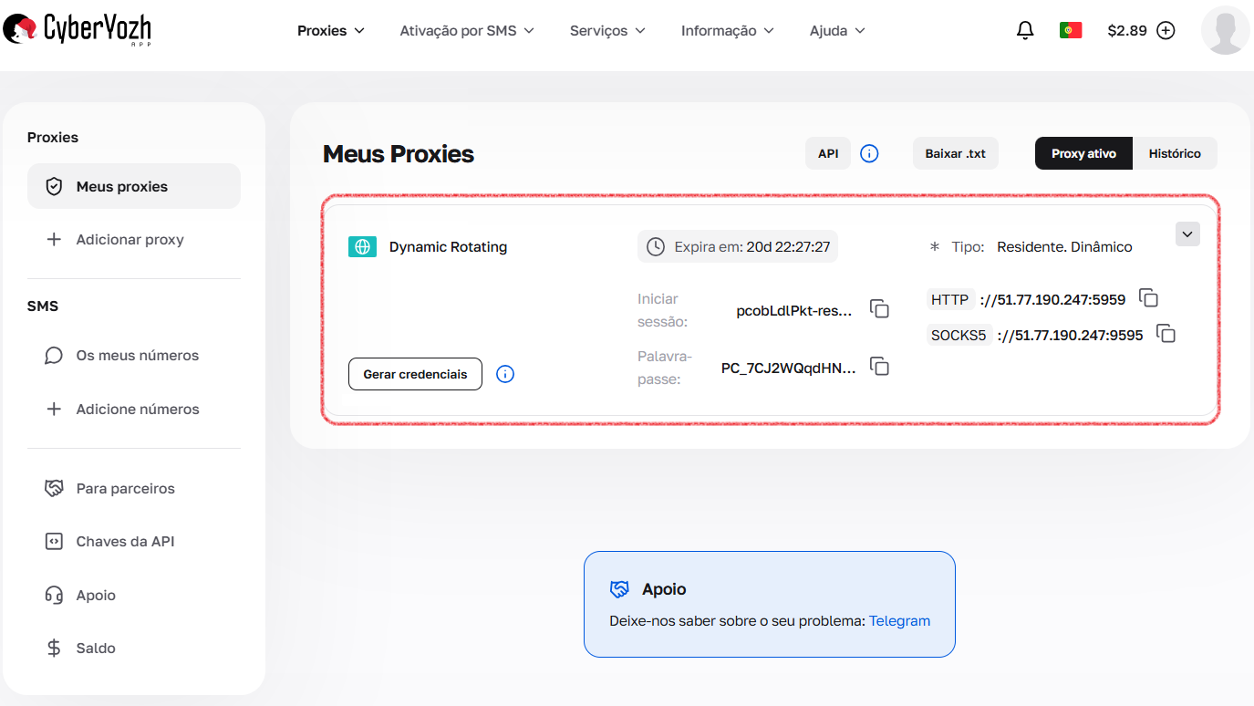Click the chat icon next to Os meus números
This screenshot has height=706, width=1254.
click(x=54, y=355)
